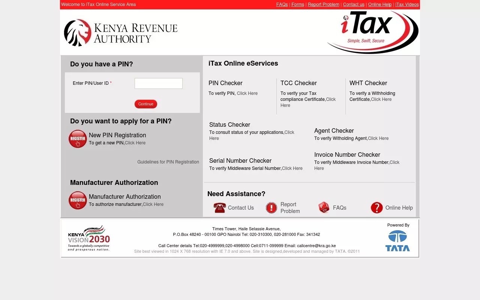Click the Contact Us telephone icon
This screenshot has width=480, height=300.
[x=219, y=207]
